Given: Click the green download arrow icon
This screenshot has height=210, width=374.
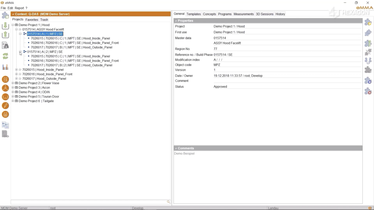Looking at the screenshot, I should (x=5, y=26).
